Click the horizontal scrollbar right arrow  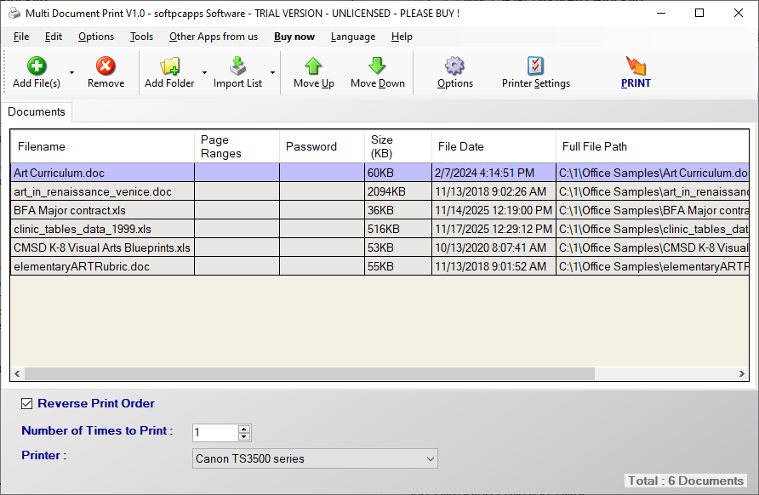[740, 373]
